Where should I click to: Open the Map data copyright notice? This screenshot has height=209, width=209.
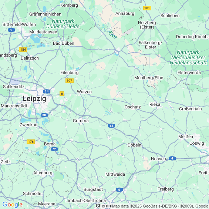tap(160, 206)
